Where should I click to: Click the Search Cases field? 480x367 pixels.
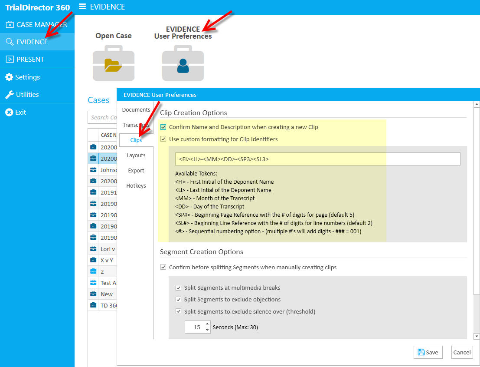(x=102, y=117)
